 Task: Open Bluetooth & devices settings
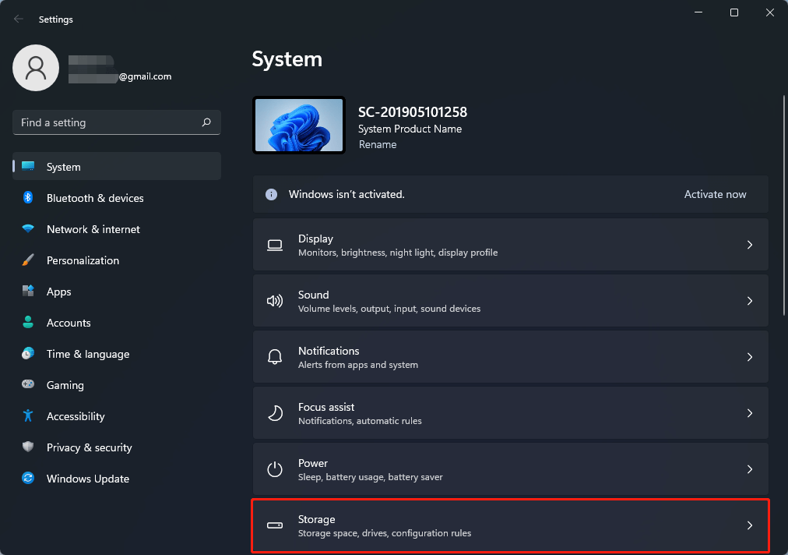pos(94,198)
